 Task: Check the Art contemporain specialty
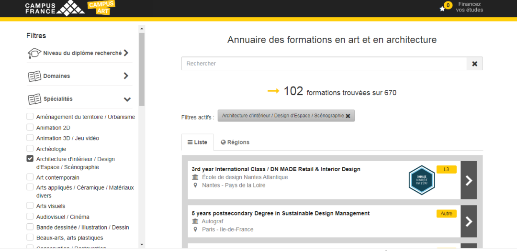30,177
